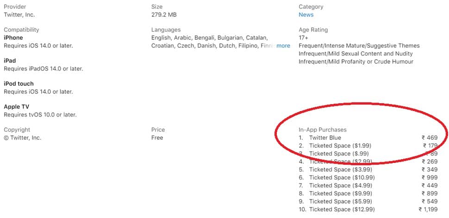449x218 pixels.
Task: Select Ticketed Space ($10.99) entry
Action: point(368,178)
